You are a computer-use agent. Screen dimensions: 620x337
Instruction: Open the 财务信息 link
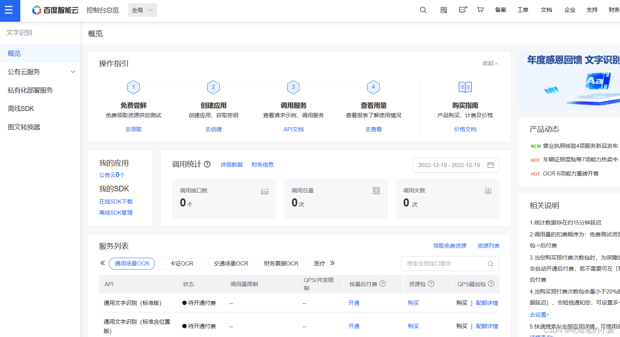(x=263, y=165)
